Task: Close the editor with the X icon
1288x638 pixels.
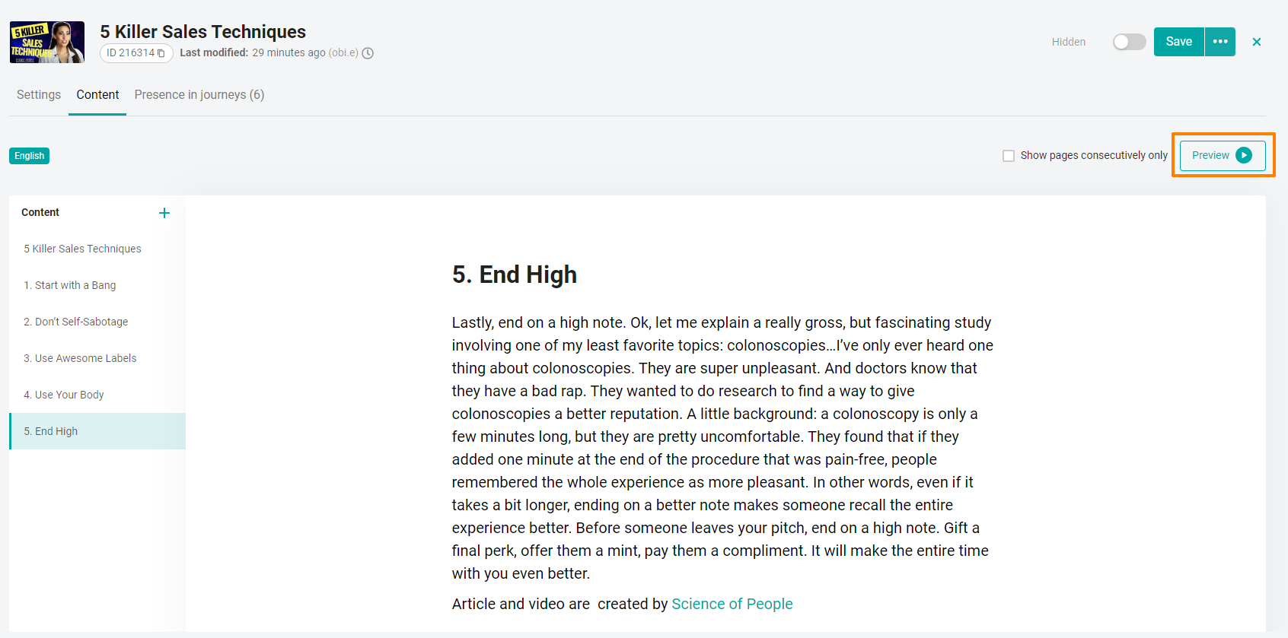Action: coord(1257,42)
